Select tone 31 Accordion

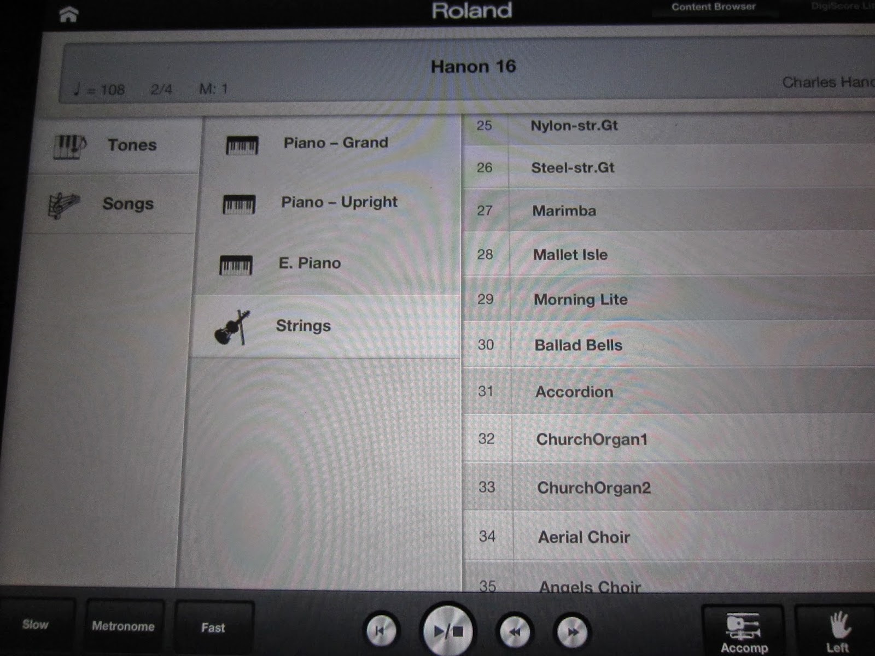coord(669,391)
